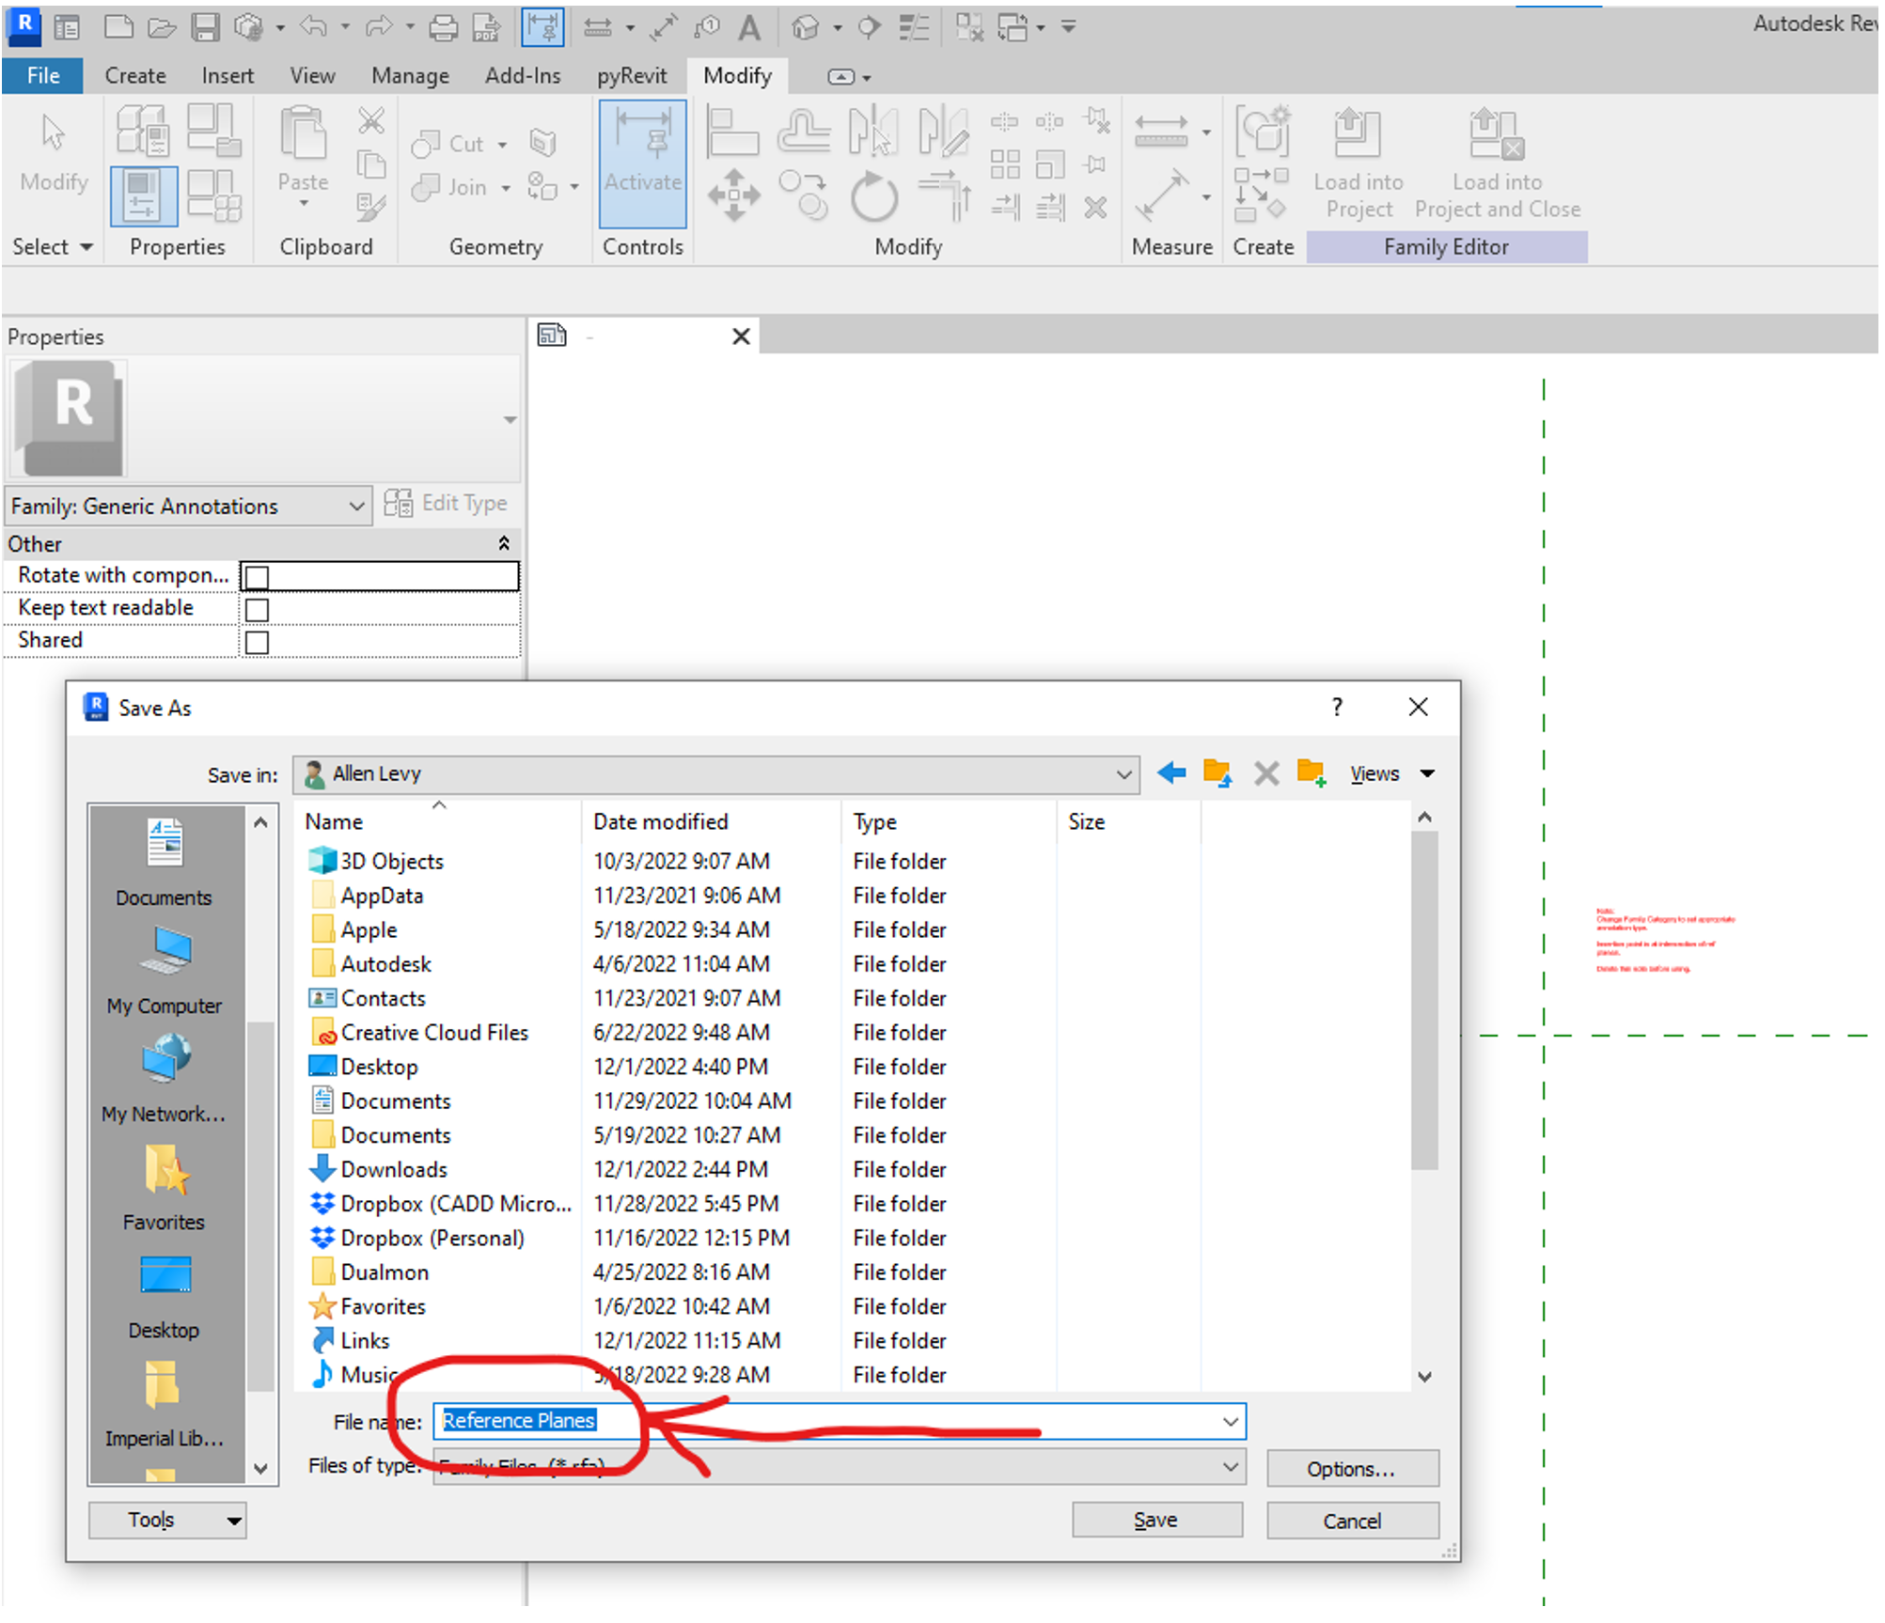This screenshot has height=1623, width=1885.
Task: Expand the File name dropdown arrow
Action: [x=1231, y=1423]
